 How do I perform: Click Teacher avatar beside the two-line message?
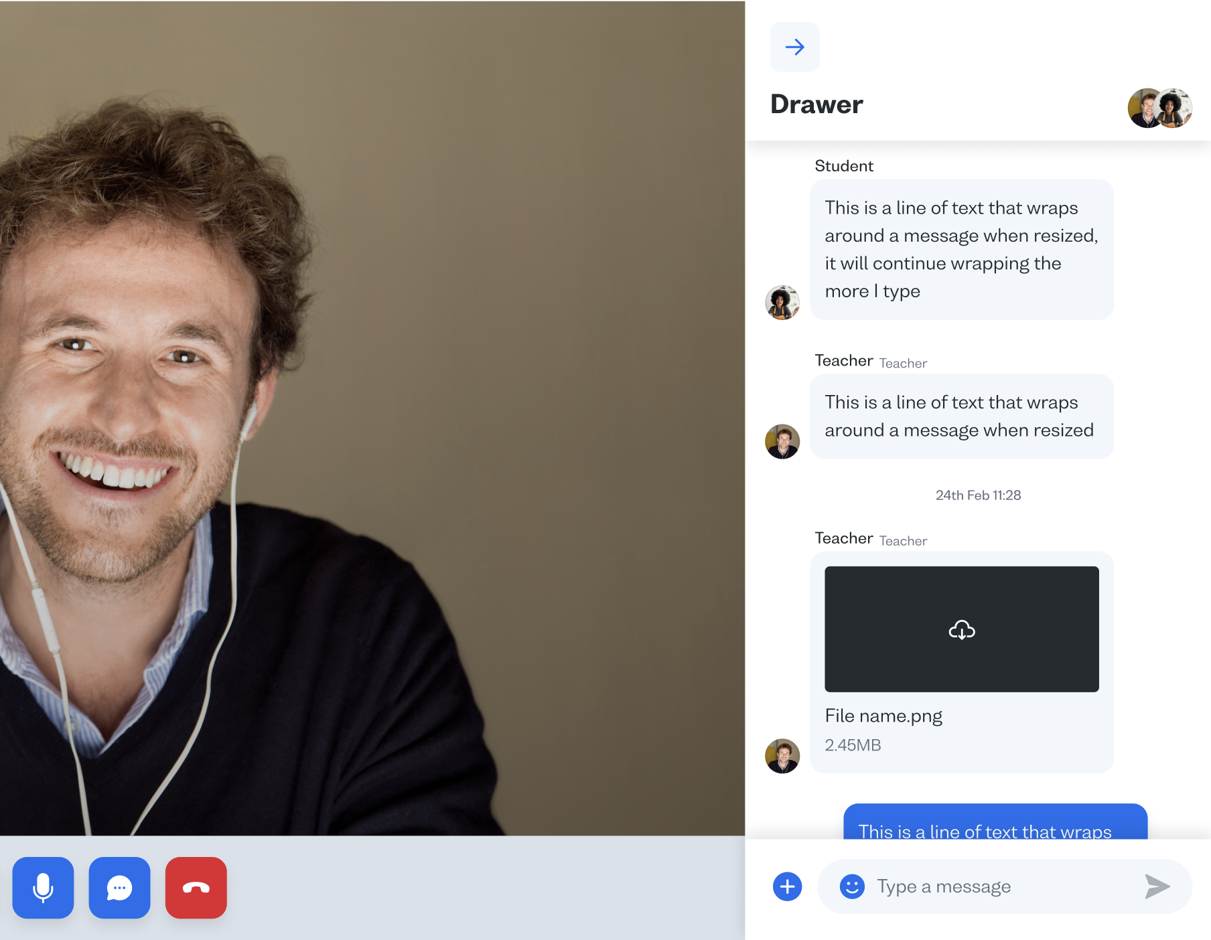click(782, 442)
